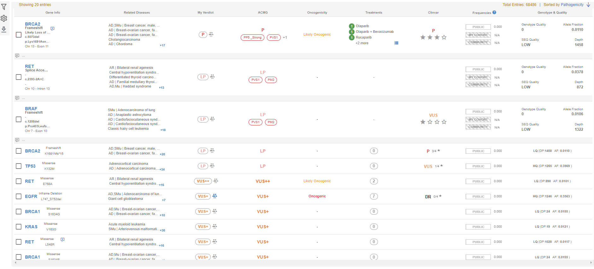Click people icon in BRCA1 S1634G verdict cell
Viewport: 594px width, 269px height.
click(x=215, y=211)
